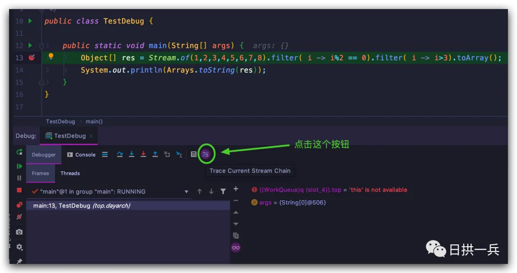Click the Run to Cursor icon
The height and width of the screenshot is (273, 517).
tap(179, 154)
